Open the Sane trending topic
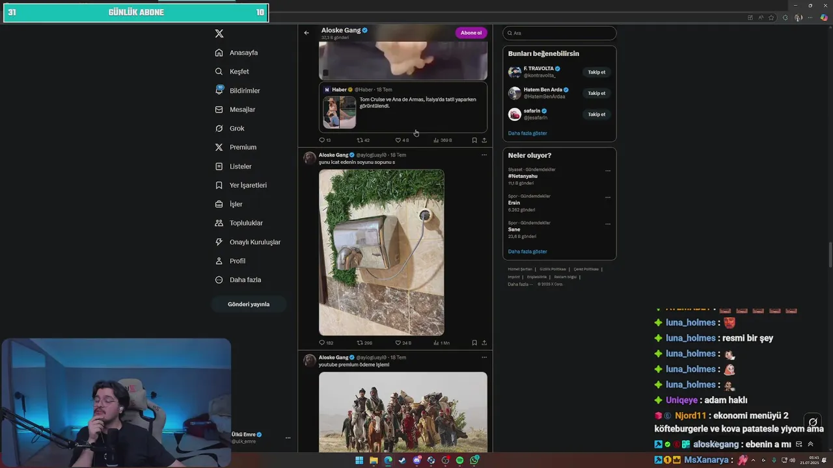This screenshot has height=468, width=833. point(514,229)
